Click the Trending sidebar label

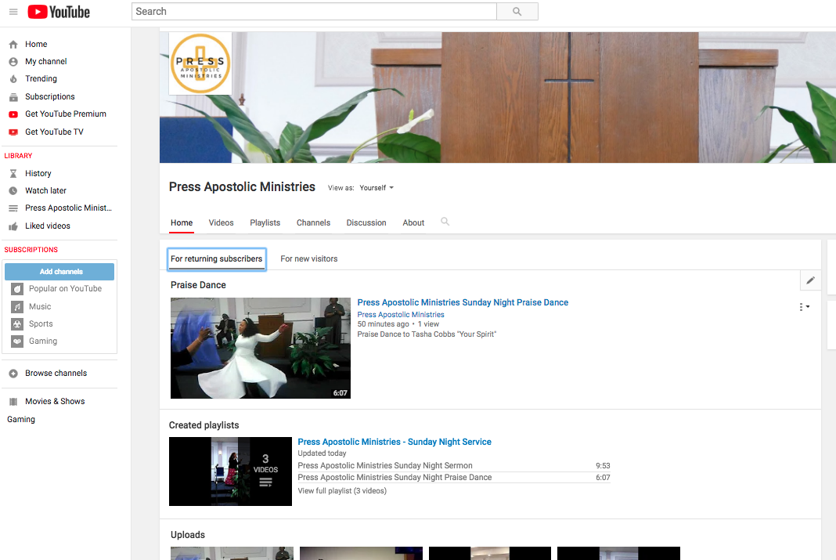pyautogui.click(x=41, y=79)
